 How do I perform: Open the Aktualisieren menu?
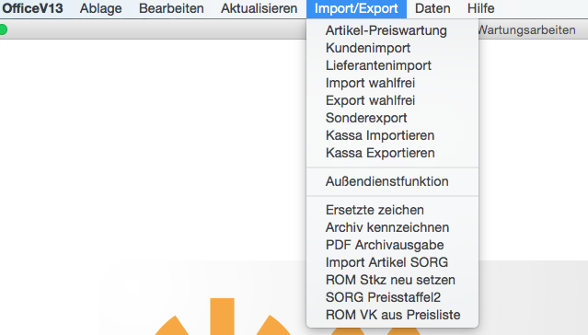click(259, 8)
